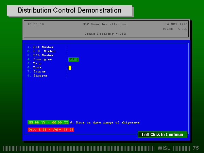Select the Shipper field label

pyautogui.click(x=40, y=75)
